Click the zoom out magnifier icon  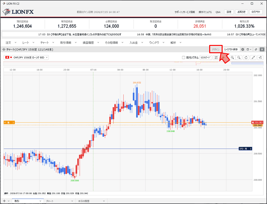click(x=239, y=57)
